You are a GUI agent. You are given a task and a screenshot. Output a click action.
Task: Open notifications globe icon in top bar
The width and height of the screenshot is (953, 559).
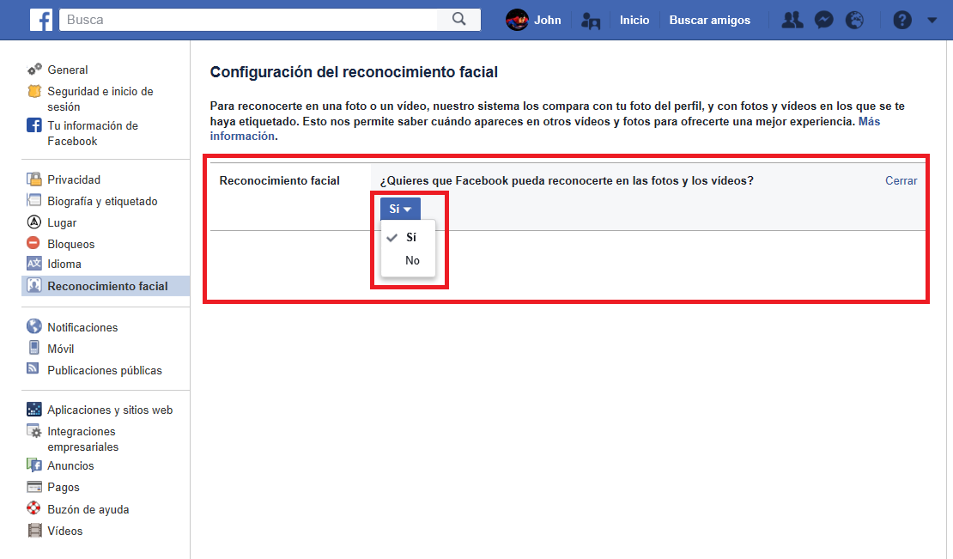(x=854, y=20)
